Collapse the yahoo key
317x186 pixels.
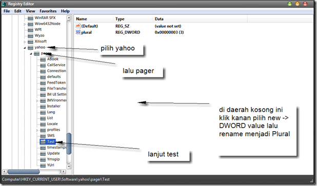click(x=25, y=48)
